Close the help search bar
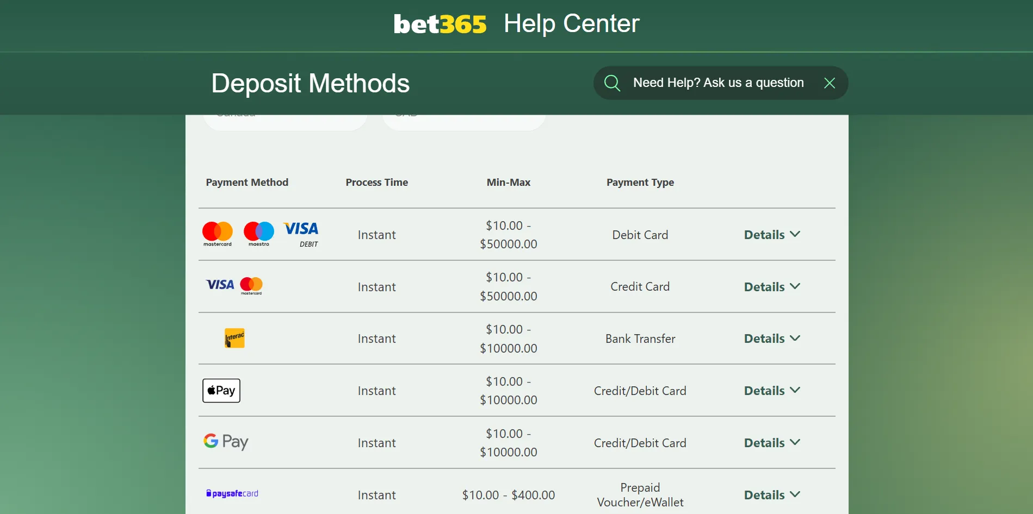Image resolution: width=1033 pixels, height=514 pixels. coord(829,83)
